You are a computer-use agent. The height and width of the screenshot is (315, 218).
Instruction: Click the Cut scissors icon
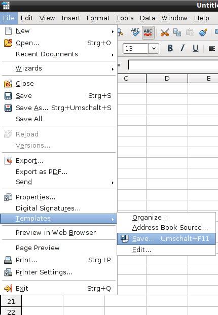click(x=165, y=32)
